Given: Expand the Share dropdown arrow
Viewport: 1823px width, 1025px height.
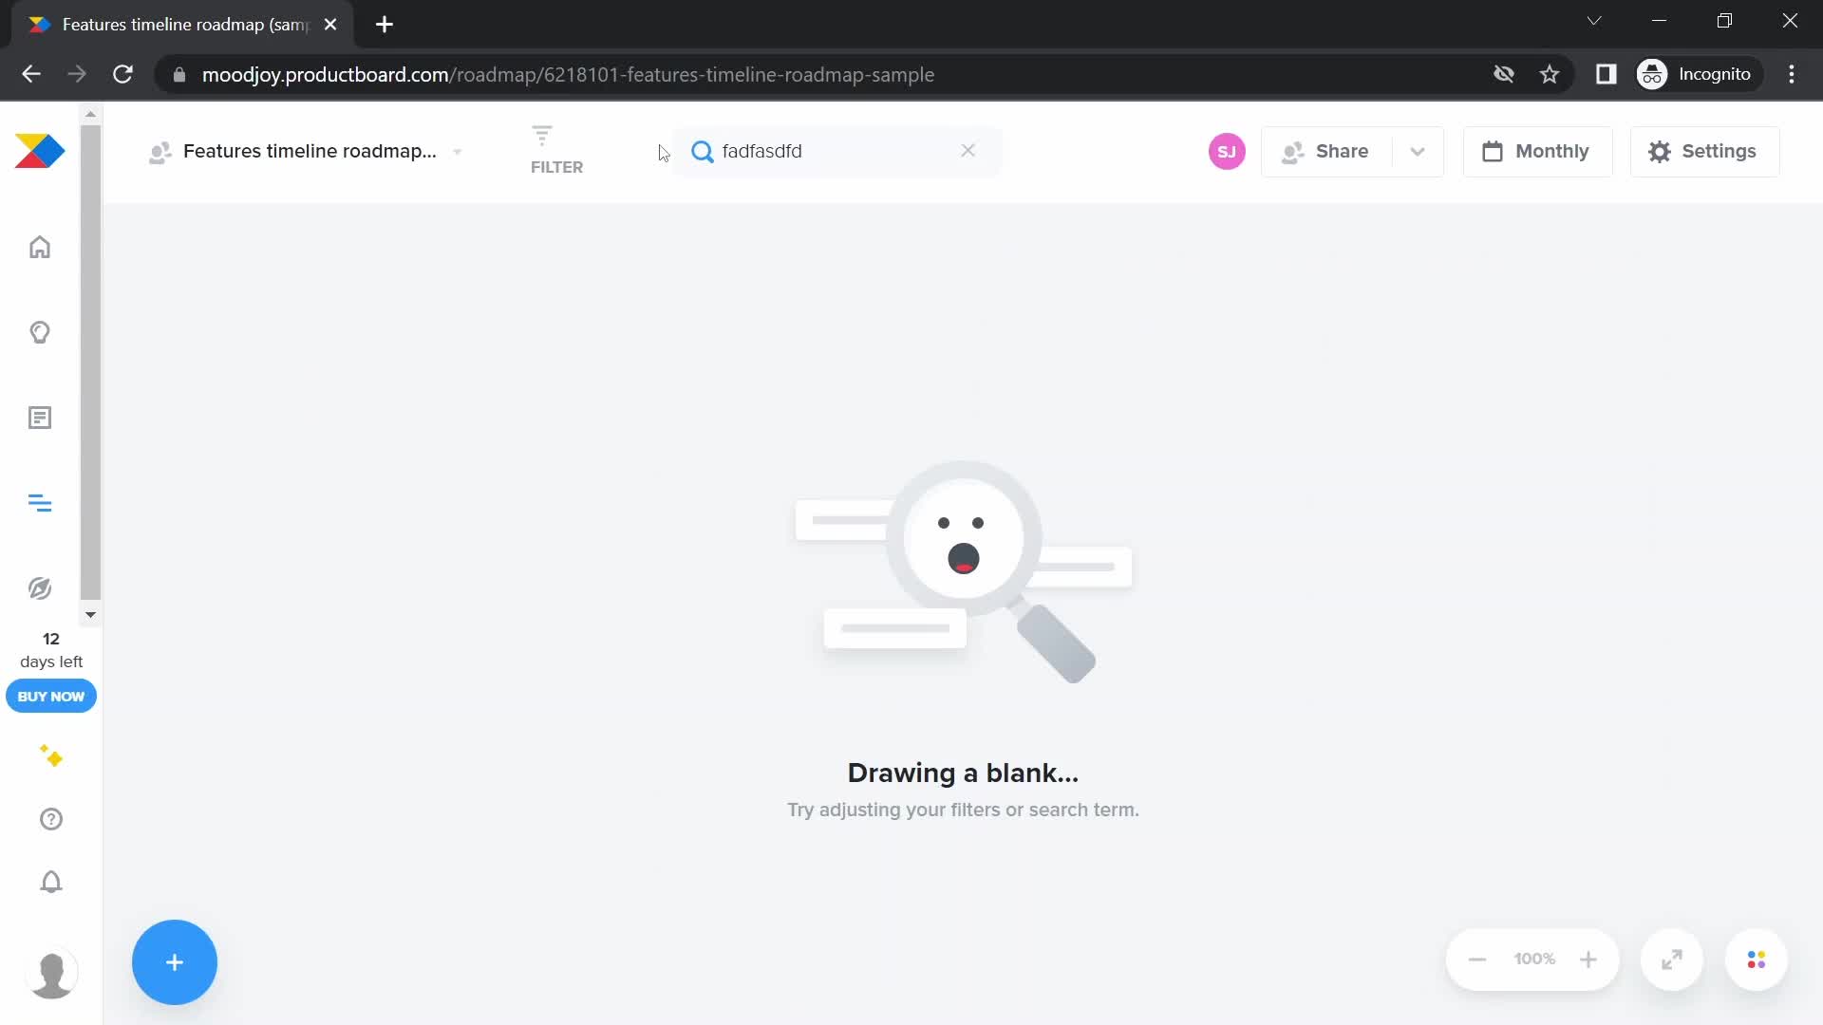Looking at the screenshot, I should pos(1419,152).
